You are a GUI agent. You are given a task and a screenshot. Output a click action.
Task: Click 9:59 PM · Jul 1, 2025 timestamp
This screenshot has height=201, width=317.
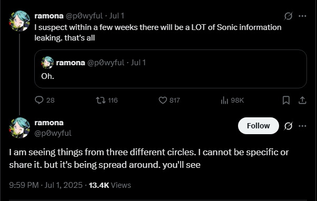46,185
